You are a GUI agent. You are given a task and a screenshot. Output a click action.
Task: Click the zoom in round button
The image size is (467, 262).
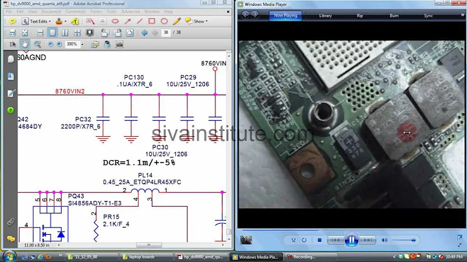(x=59, y=44)
